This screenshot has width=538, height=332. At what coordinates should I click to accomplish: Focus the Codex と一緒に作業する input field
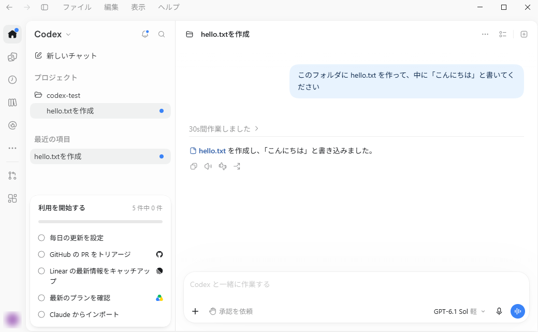(x=356, y=284)
